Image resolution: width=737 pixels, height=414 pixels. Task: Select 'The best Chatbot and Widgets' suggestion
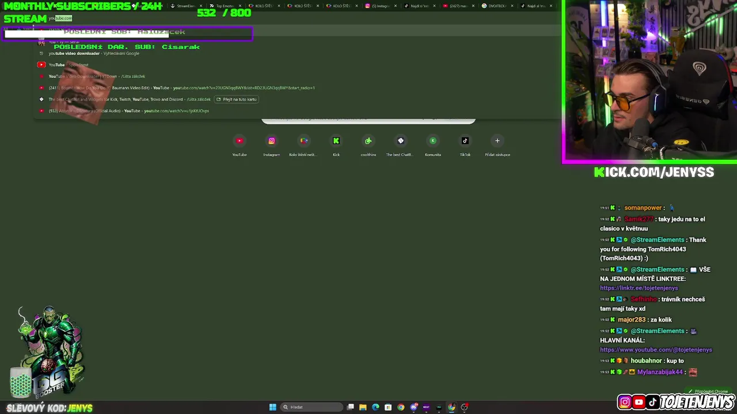[x=297, y=99]
